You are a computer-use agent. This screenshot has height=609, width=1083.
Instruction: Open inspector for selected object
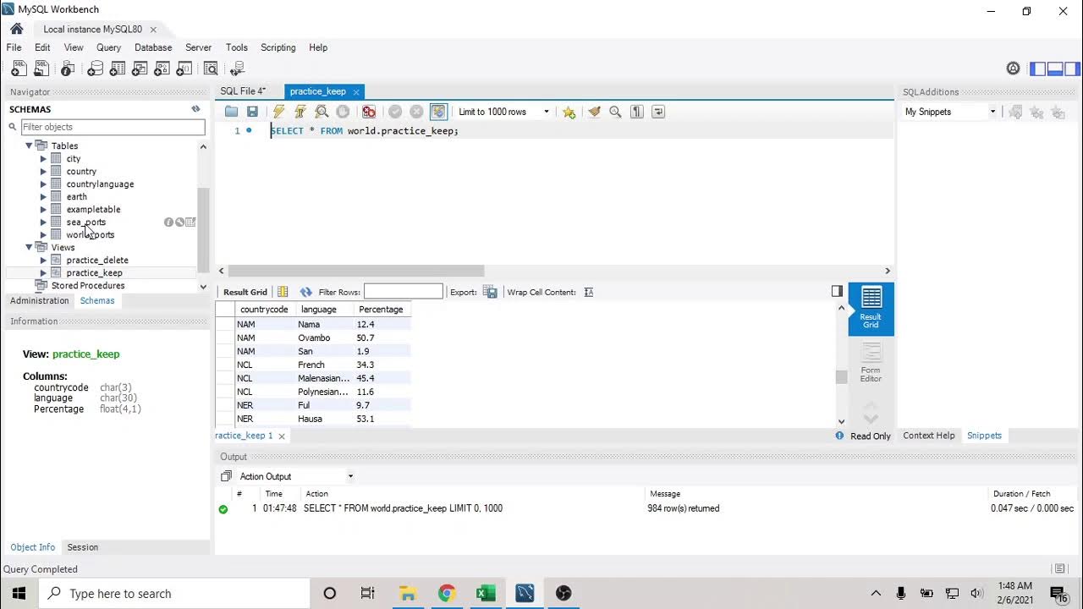(69, 69)
